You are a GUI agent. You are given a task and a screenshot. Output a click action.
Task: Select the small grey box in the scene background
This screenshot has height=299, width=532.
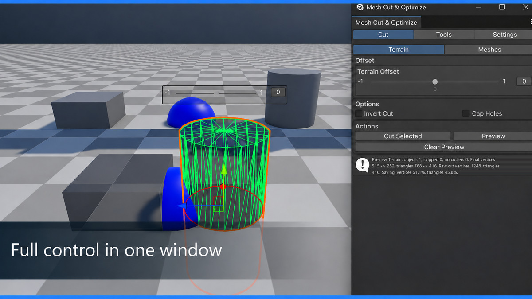88,111
